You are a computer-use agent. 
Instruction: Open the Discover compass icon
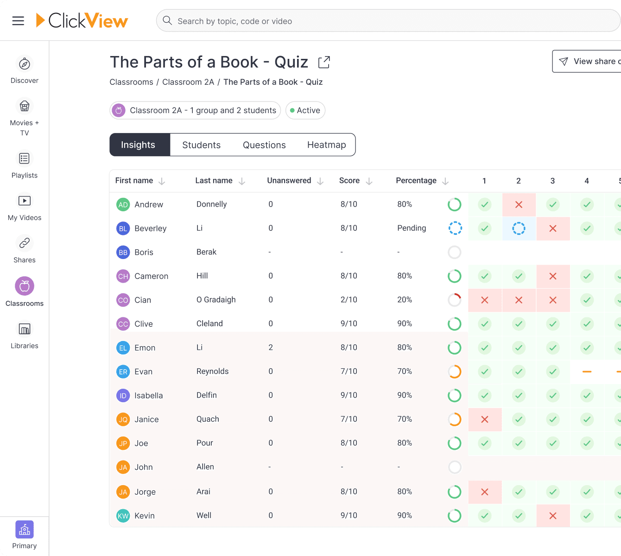click(x=25, y=64)
